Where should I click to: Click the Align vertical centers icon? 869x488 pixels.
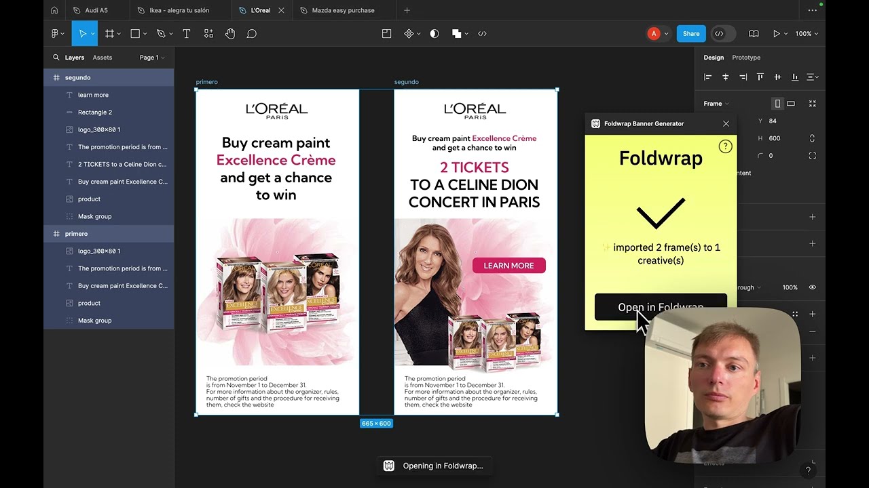tap(777, 77)
